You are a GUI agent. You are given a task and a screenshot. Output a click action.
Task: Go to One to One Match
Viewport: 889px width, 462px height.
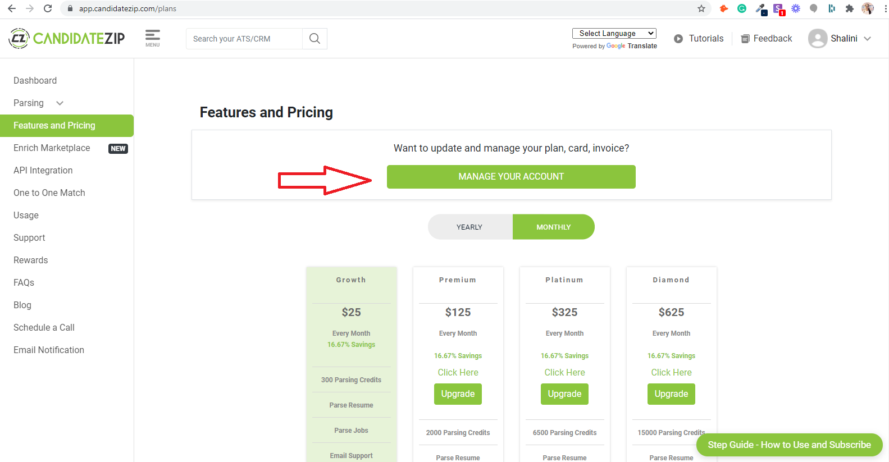(49, 193)
